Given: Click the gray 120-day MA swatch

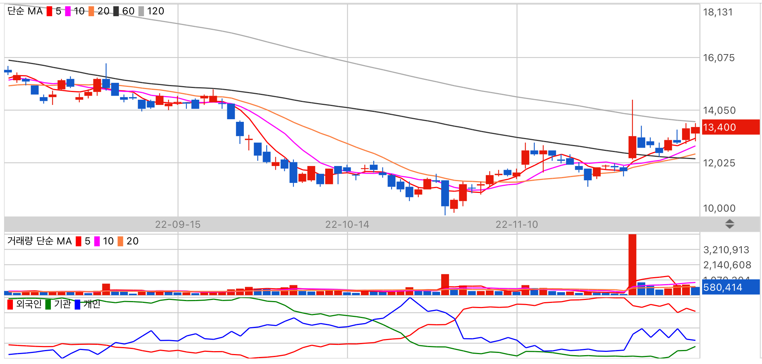Looking at the screenshot, I should point(141,11).
